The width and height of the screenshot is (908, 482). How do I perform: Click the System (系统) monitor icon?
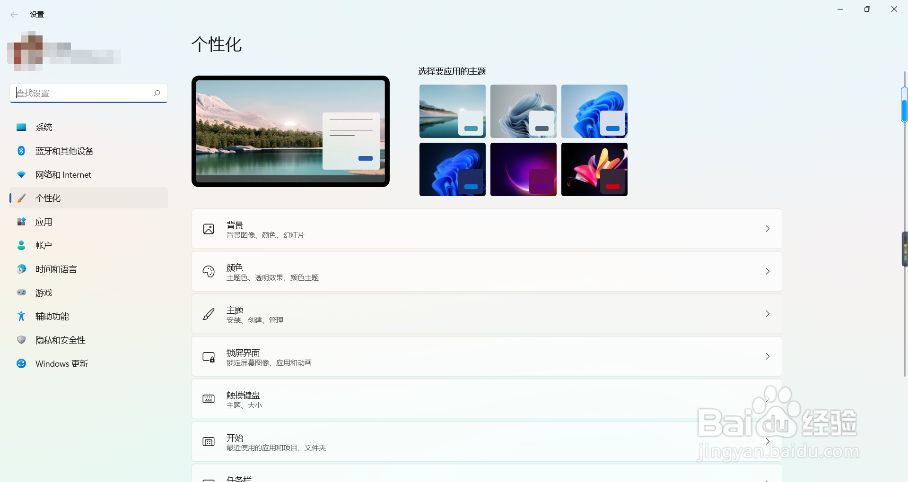pyautogui.click(x=21, y=127)
